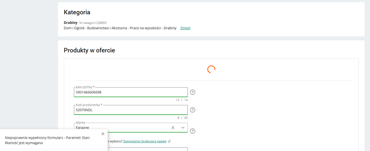Click help icon beside Kod producenta field
Screen dimensions: 370x151
point(192,110)
